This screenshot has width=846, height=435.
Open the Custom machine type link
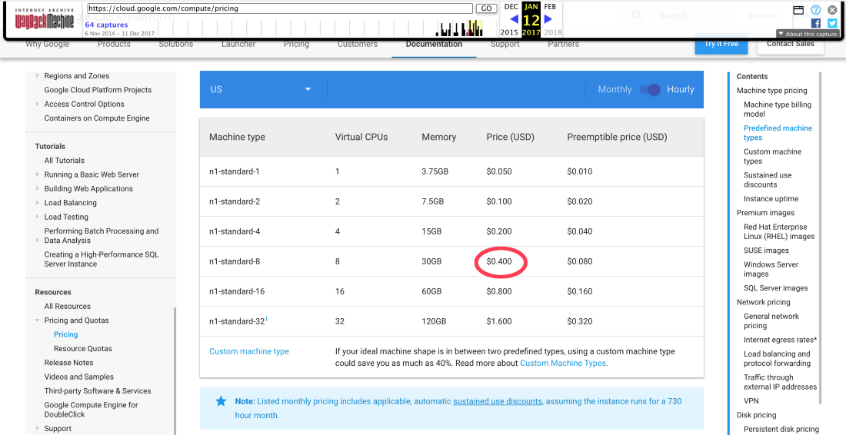248,351
